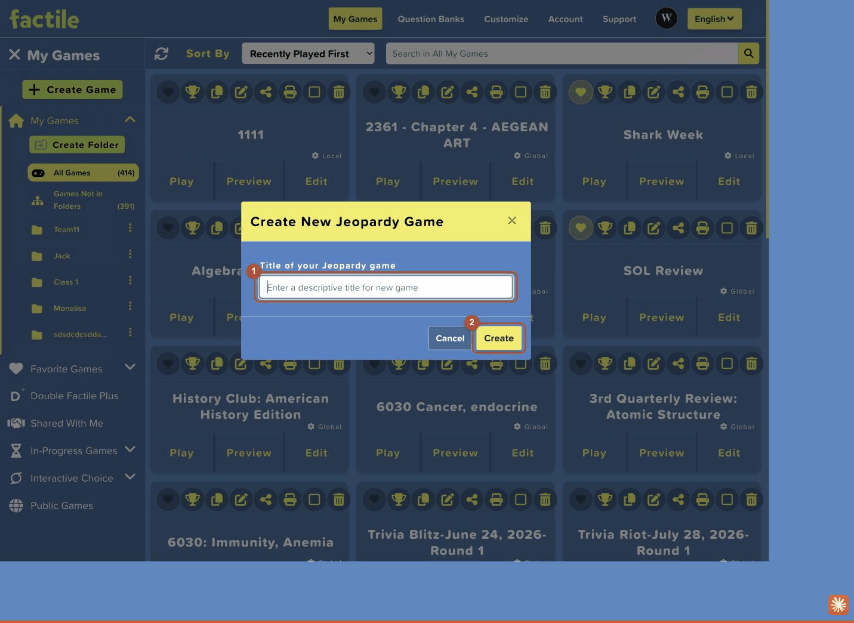
Task: Share the Shark Week game
Action: [679, 92]
